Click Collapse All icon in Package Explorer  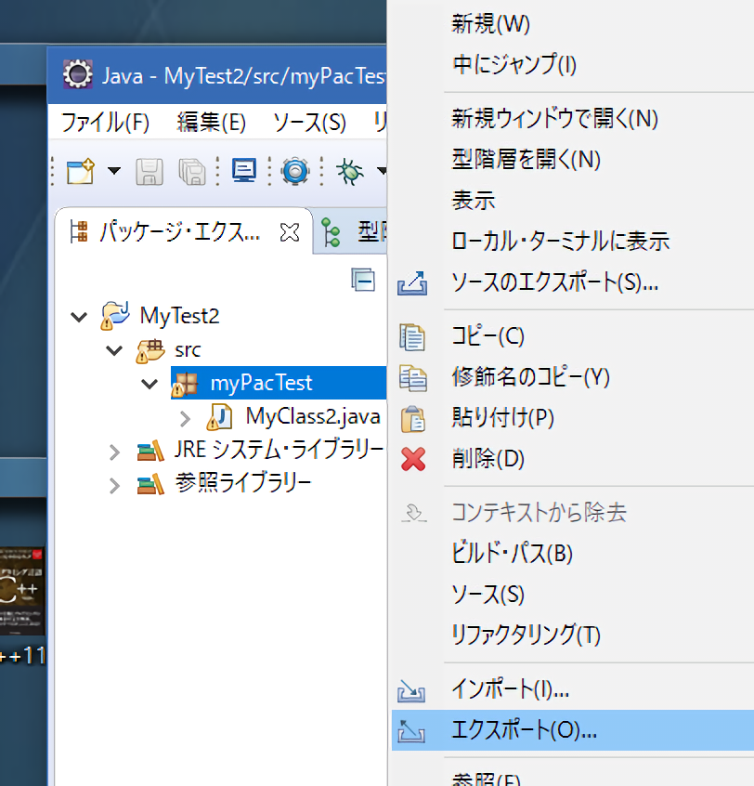(362, 279)
